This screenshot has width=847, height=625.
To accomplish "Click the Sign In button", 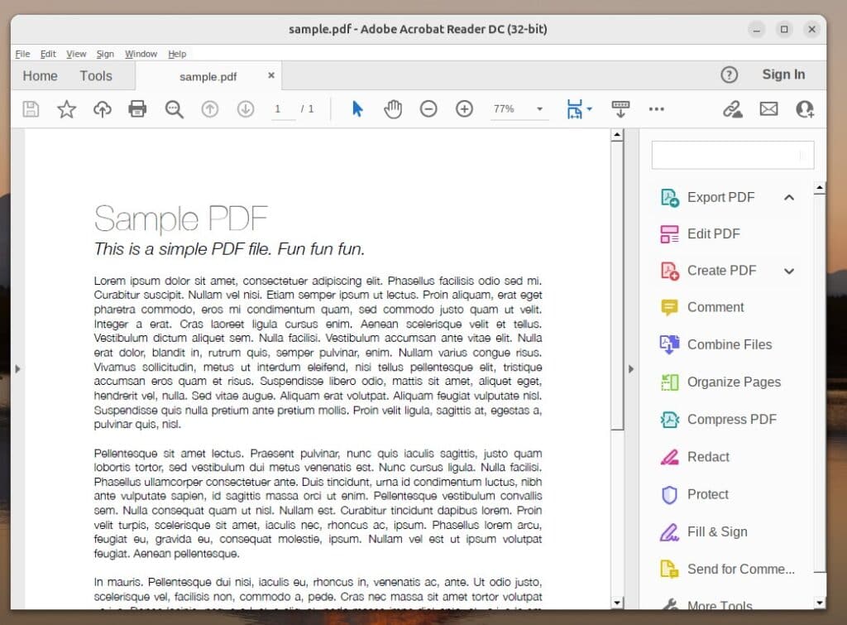I will 782,74.
